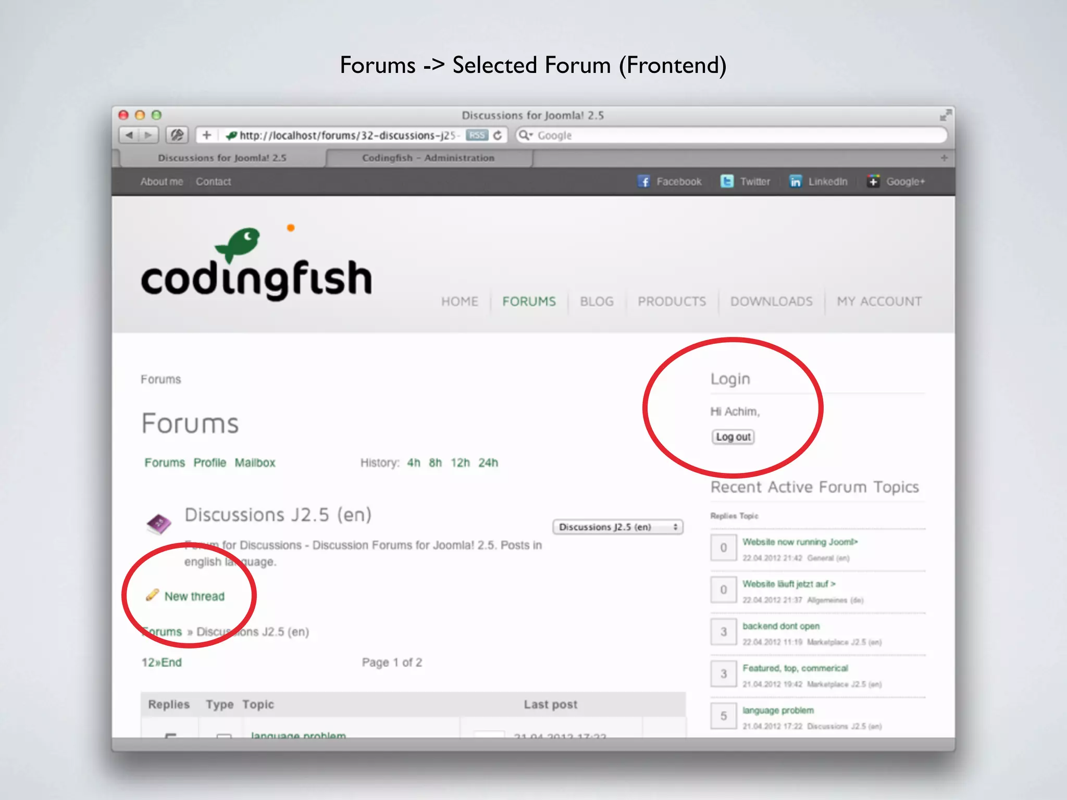Open a new tab with the plus icon

click(944, 158)
